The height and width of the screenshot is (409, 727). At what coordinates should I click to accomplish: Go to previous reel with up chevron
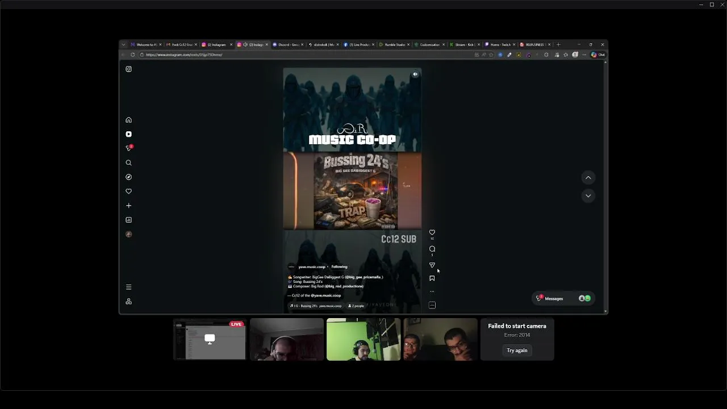coord(588,178)
